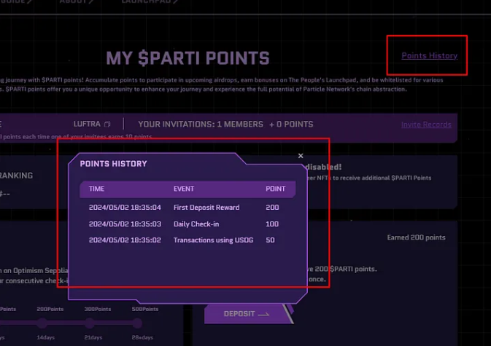Select the Daily Check-in event
The image size is (491, 346).
[196, 224]
